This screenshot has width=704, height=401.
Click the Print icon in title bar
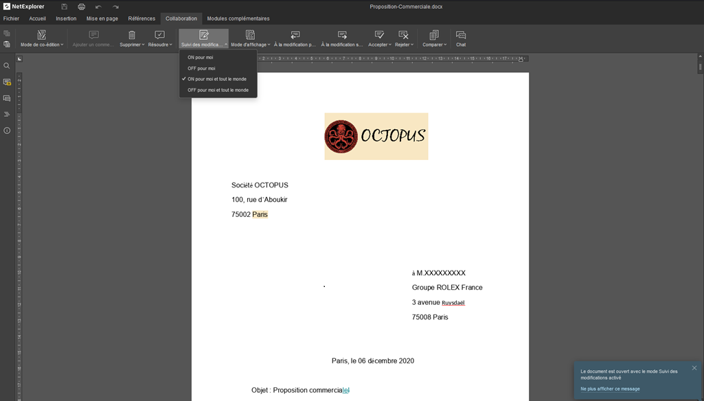[x=81, y=6]
